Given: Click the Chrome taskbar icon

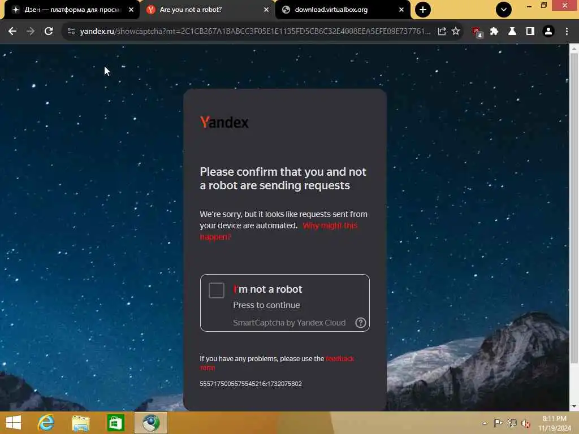Looking at the screenshot, I should point(150,423).
